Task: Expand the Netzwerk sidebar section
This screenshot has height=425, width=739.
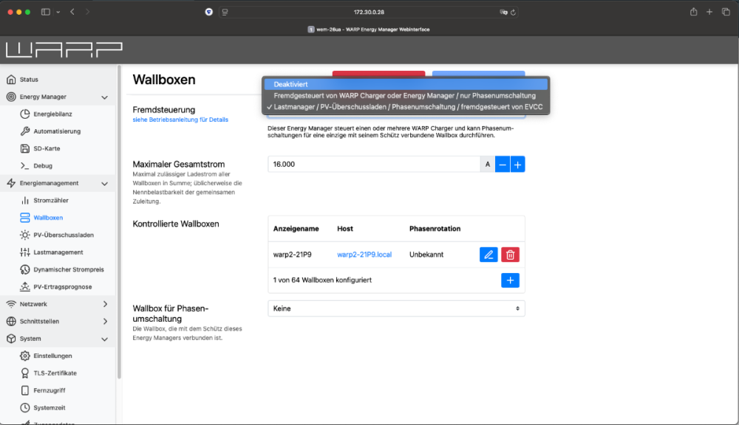Action: pos(104,304)
